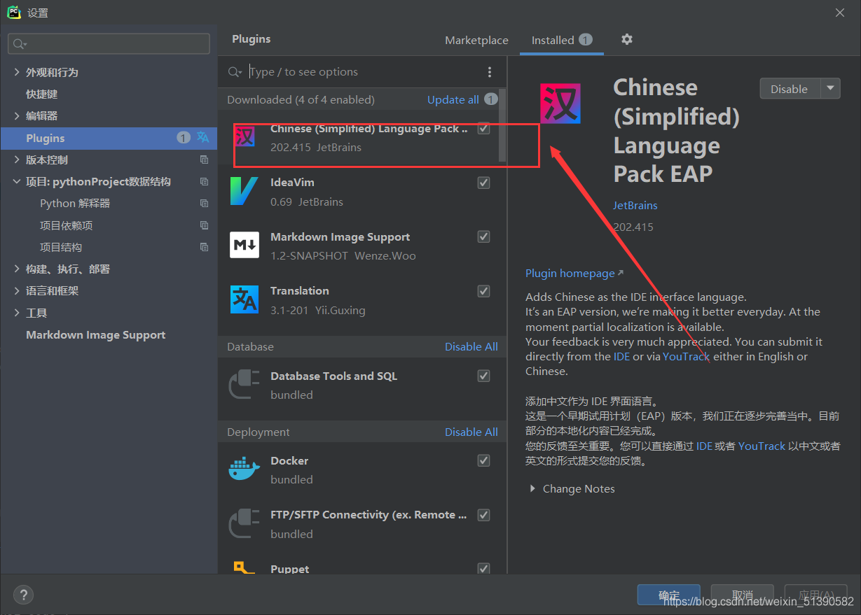This screenshot has height=615, width=861.
Task: Click the copy icon next to Python 解释器
Action: pyautogui.click(x=204, y=203)
